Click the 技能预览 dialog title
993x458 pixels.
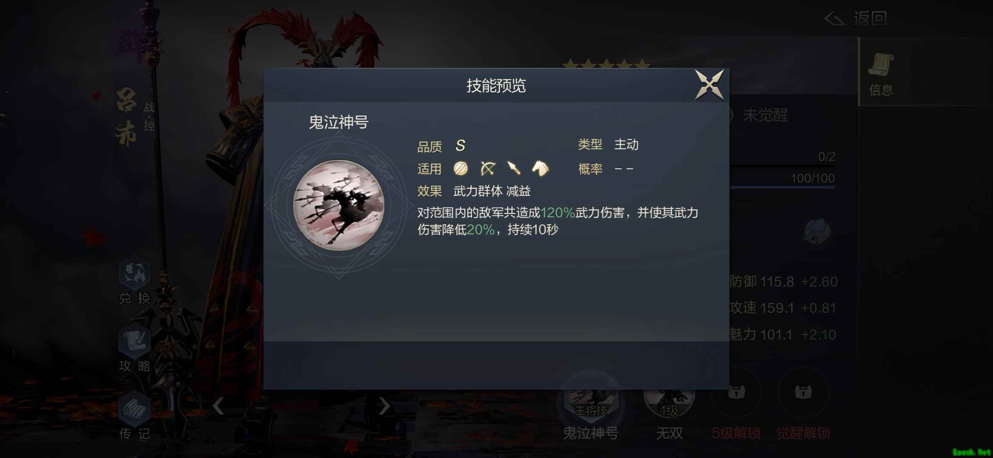496,86
